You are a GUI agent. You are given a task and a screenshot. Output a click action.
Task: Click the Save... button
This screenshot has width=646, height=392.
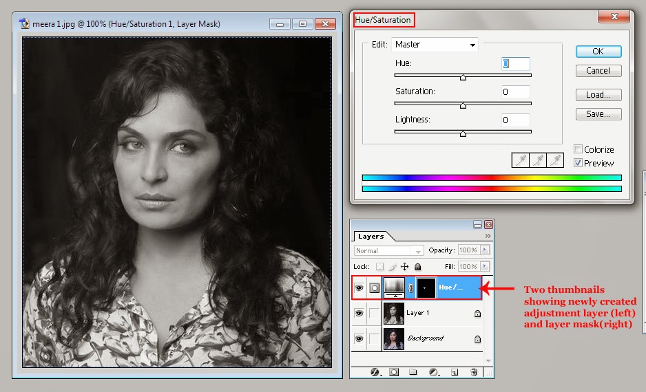tap(598, 114)
